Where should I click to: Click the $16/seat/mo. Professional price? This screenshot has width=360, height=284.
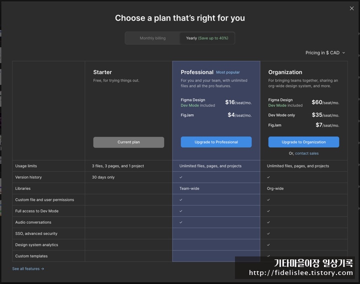click(x=238, y=102)
